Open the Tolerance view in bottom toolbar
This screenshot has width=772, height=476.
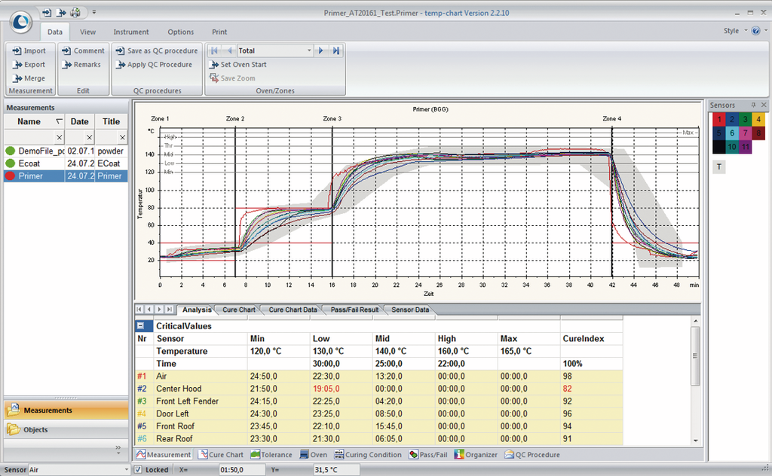(271, 455)
